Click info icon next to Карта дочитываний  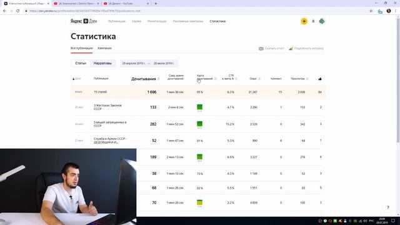215,79
